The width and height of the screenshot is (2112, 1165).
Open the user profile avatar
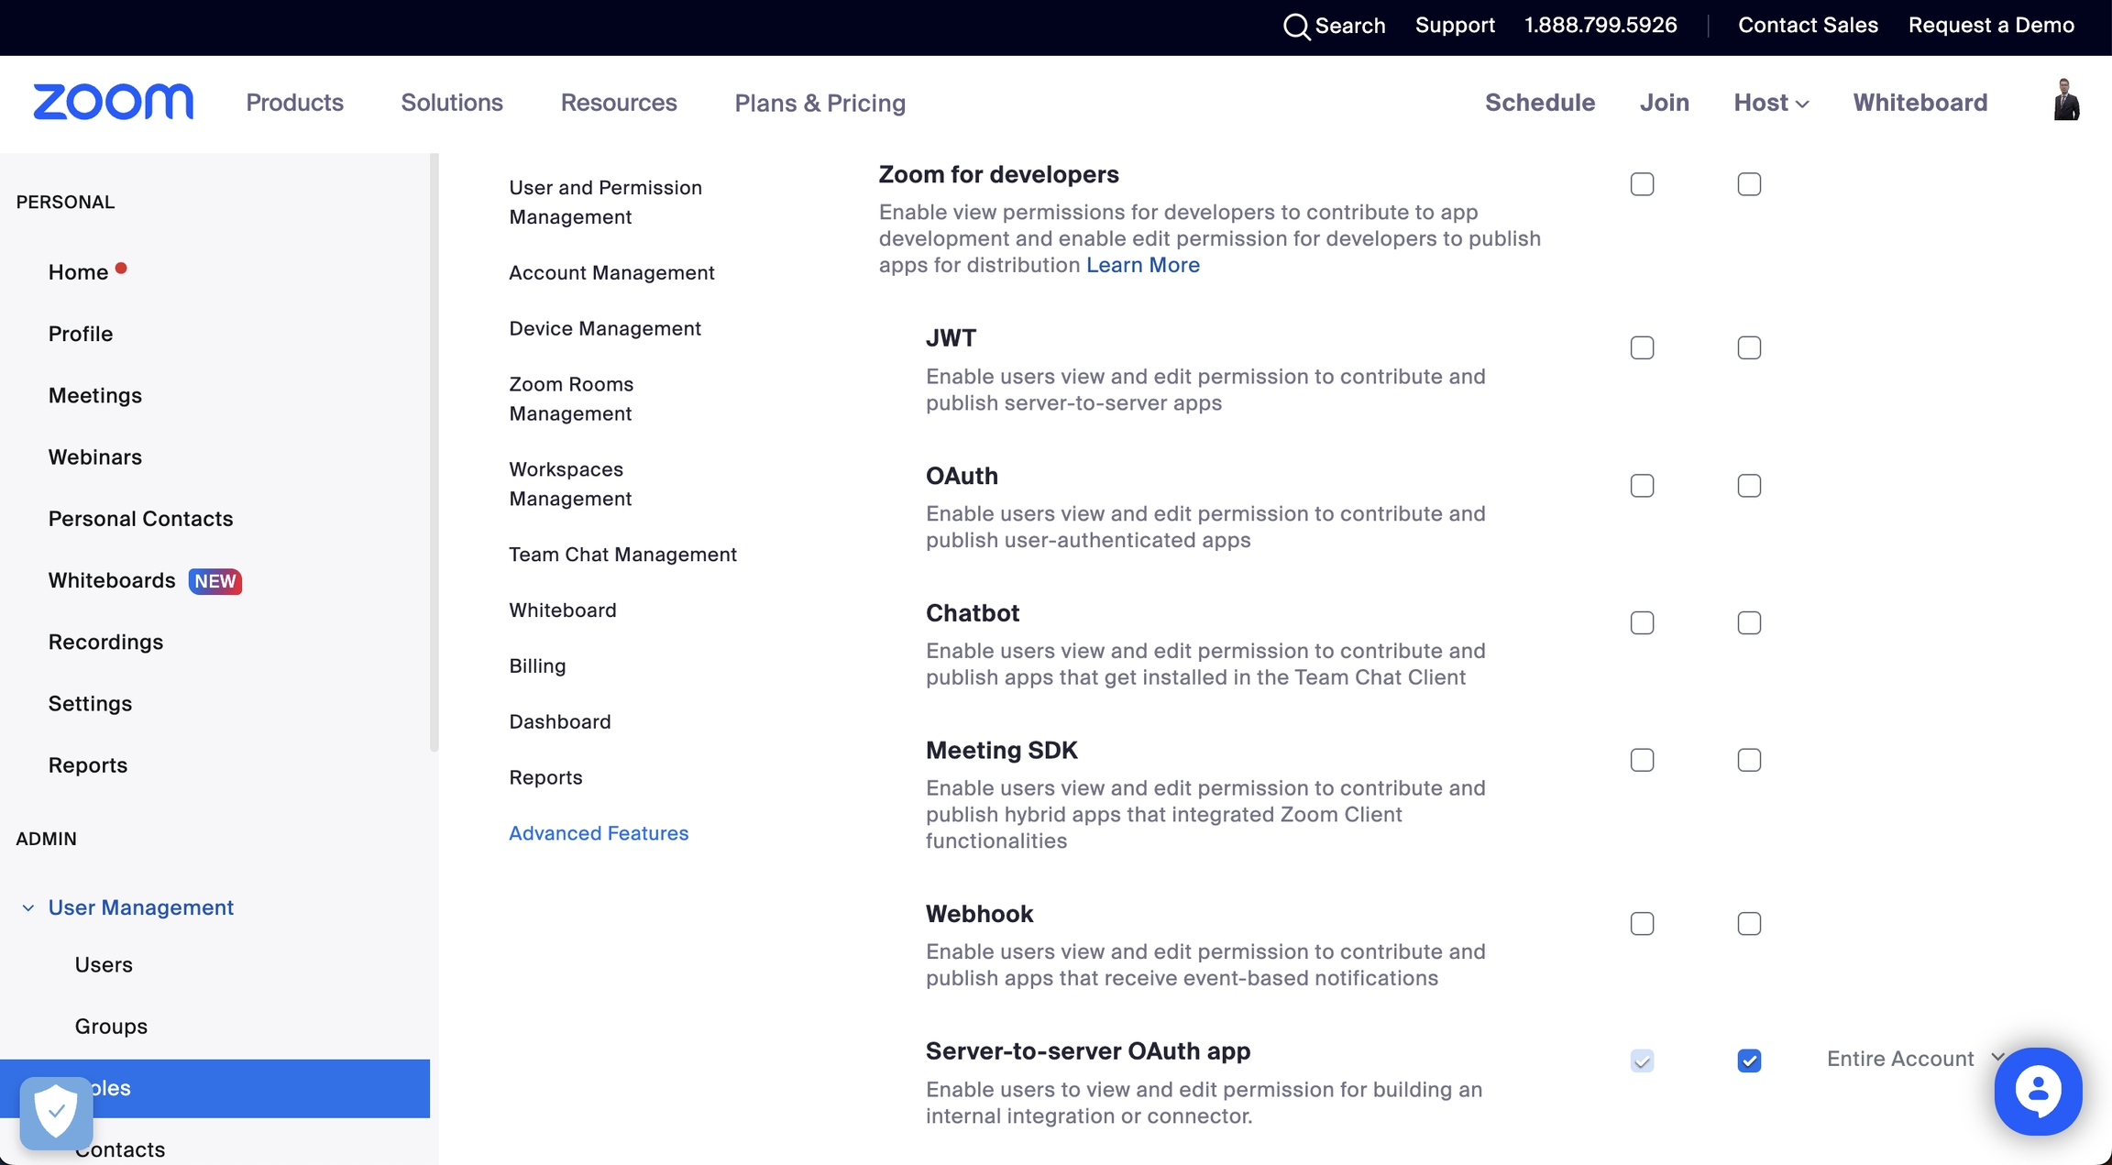point(2066,100)
